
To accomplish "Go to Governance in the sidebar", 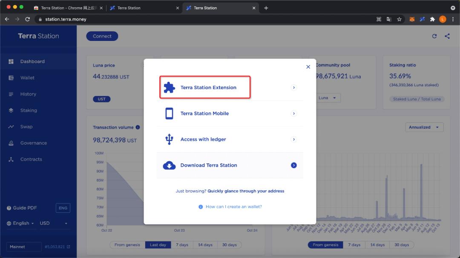I will (33, 143).
